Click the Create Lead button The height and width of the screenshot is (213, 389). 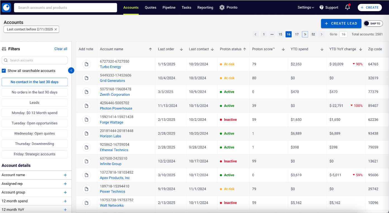coord(341,24)
